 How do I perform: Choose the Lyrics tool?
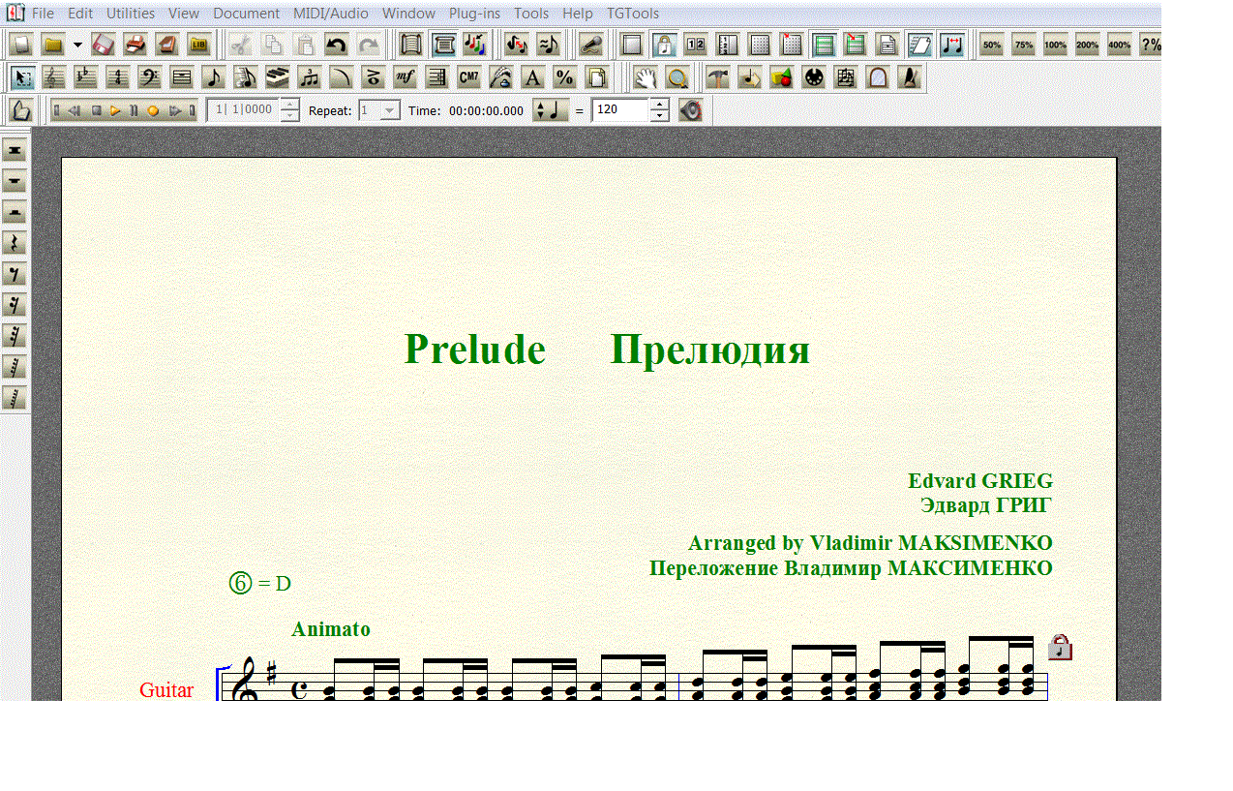(x=501, y=77)
